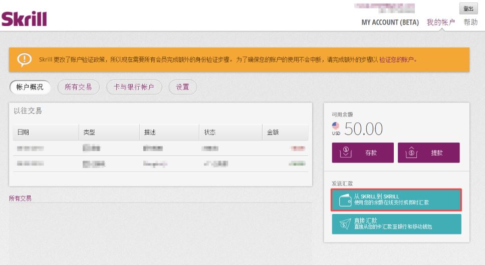485x265 pixels.
Task: Click the 类型 column header
Action: pyautogui.click(x=109, y=132)
